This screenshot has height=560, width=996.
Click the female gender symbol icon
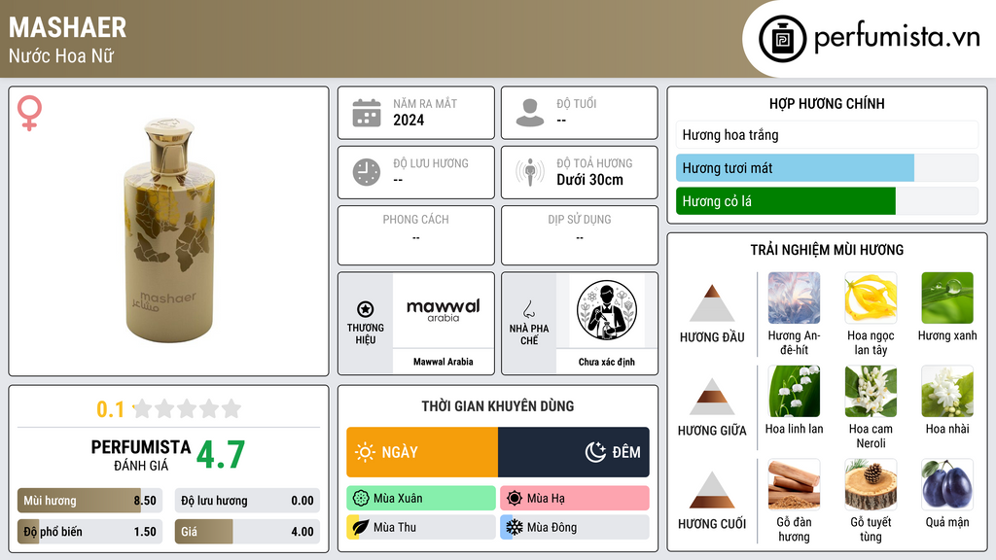tap(29, 113)
